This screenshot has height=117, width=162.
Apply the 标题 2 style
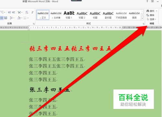pyautogui.click(x=82, y=15)
